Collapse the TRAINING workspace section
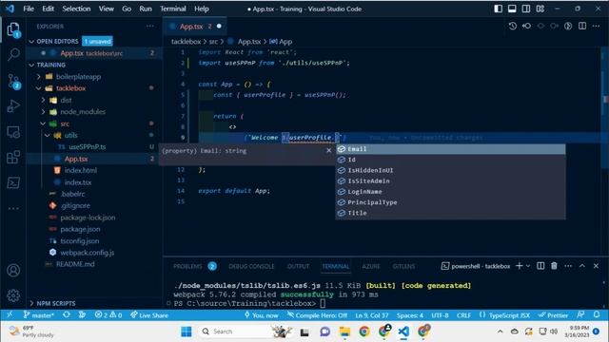The image size is (609, 342). click(x=31, y=66)
